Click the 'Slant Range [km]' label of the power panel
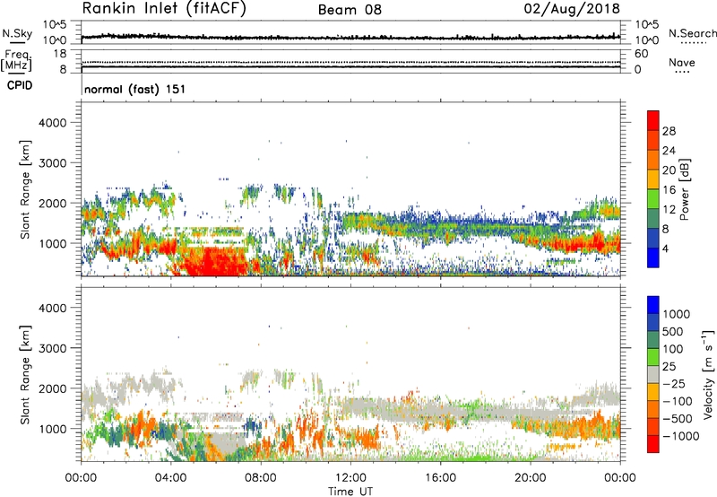The width and height of the screenshot is (717, 497). tap(25, 189)
